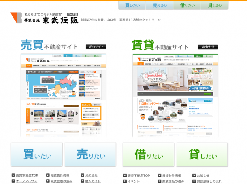
Task: Click the 創業27年の実績 tagline text
Action: pos(121,20)
